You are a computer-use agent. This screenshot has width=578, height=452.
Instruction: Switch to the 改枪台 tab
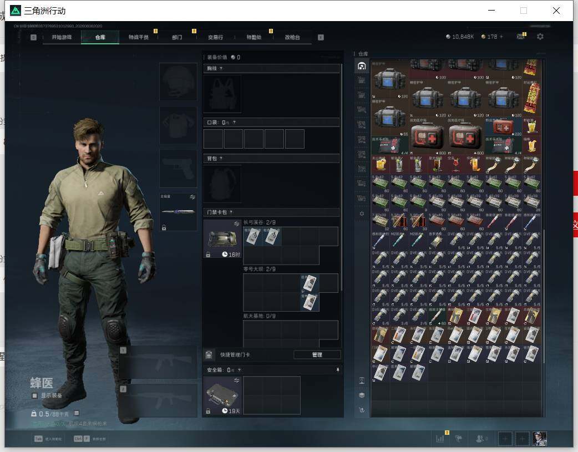click(x=292, y=37)
